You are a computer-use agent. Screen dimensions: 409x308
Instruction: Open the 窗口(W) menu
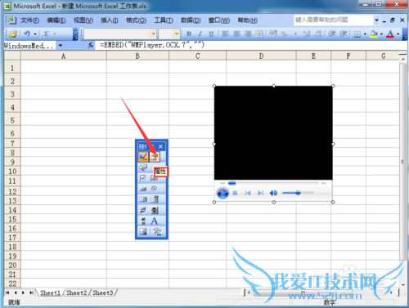tap(219, 20)
